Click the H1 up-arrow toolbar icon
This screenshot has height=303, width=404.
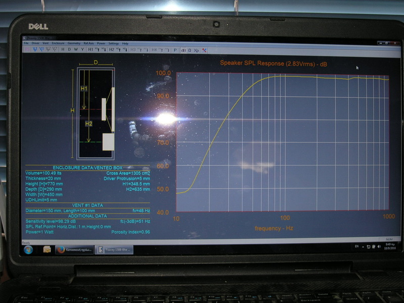click(97, 49)
